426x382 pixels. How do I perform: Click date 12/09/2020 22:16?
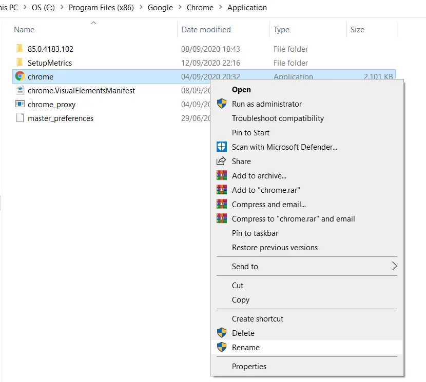[210, 63]
